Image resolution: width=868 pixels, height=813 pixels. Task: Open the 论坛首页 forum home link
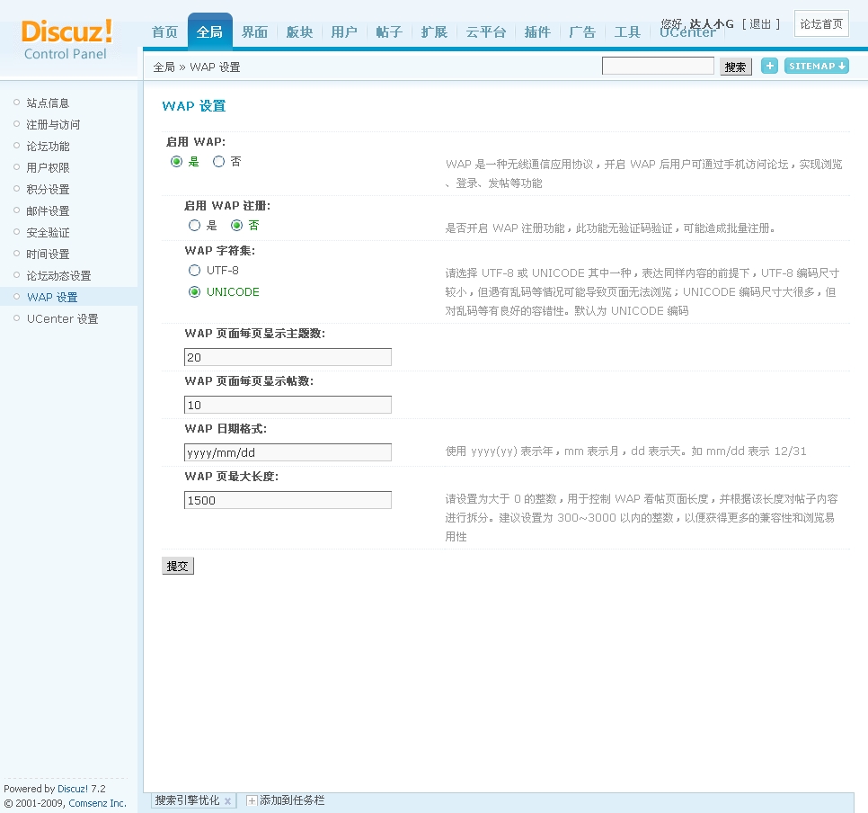[x=821, y=24]
